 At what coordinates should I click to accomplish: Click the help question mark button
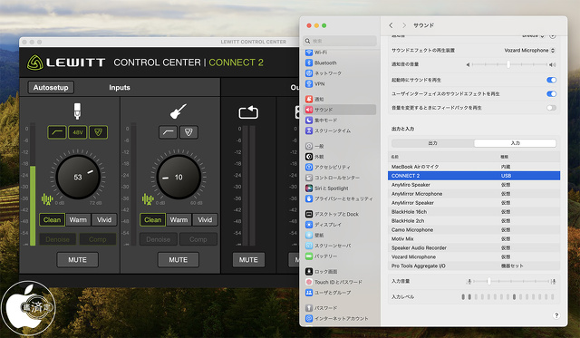[556, 315]
